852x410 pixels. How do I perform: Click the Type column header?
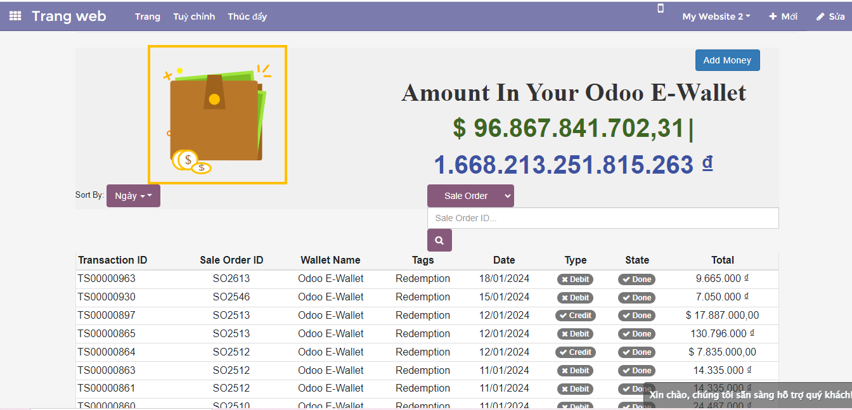pos(576,260)
